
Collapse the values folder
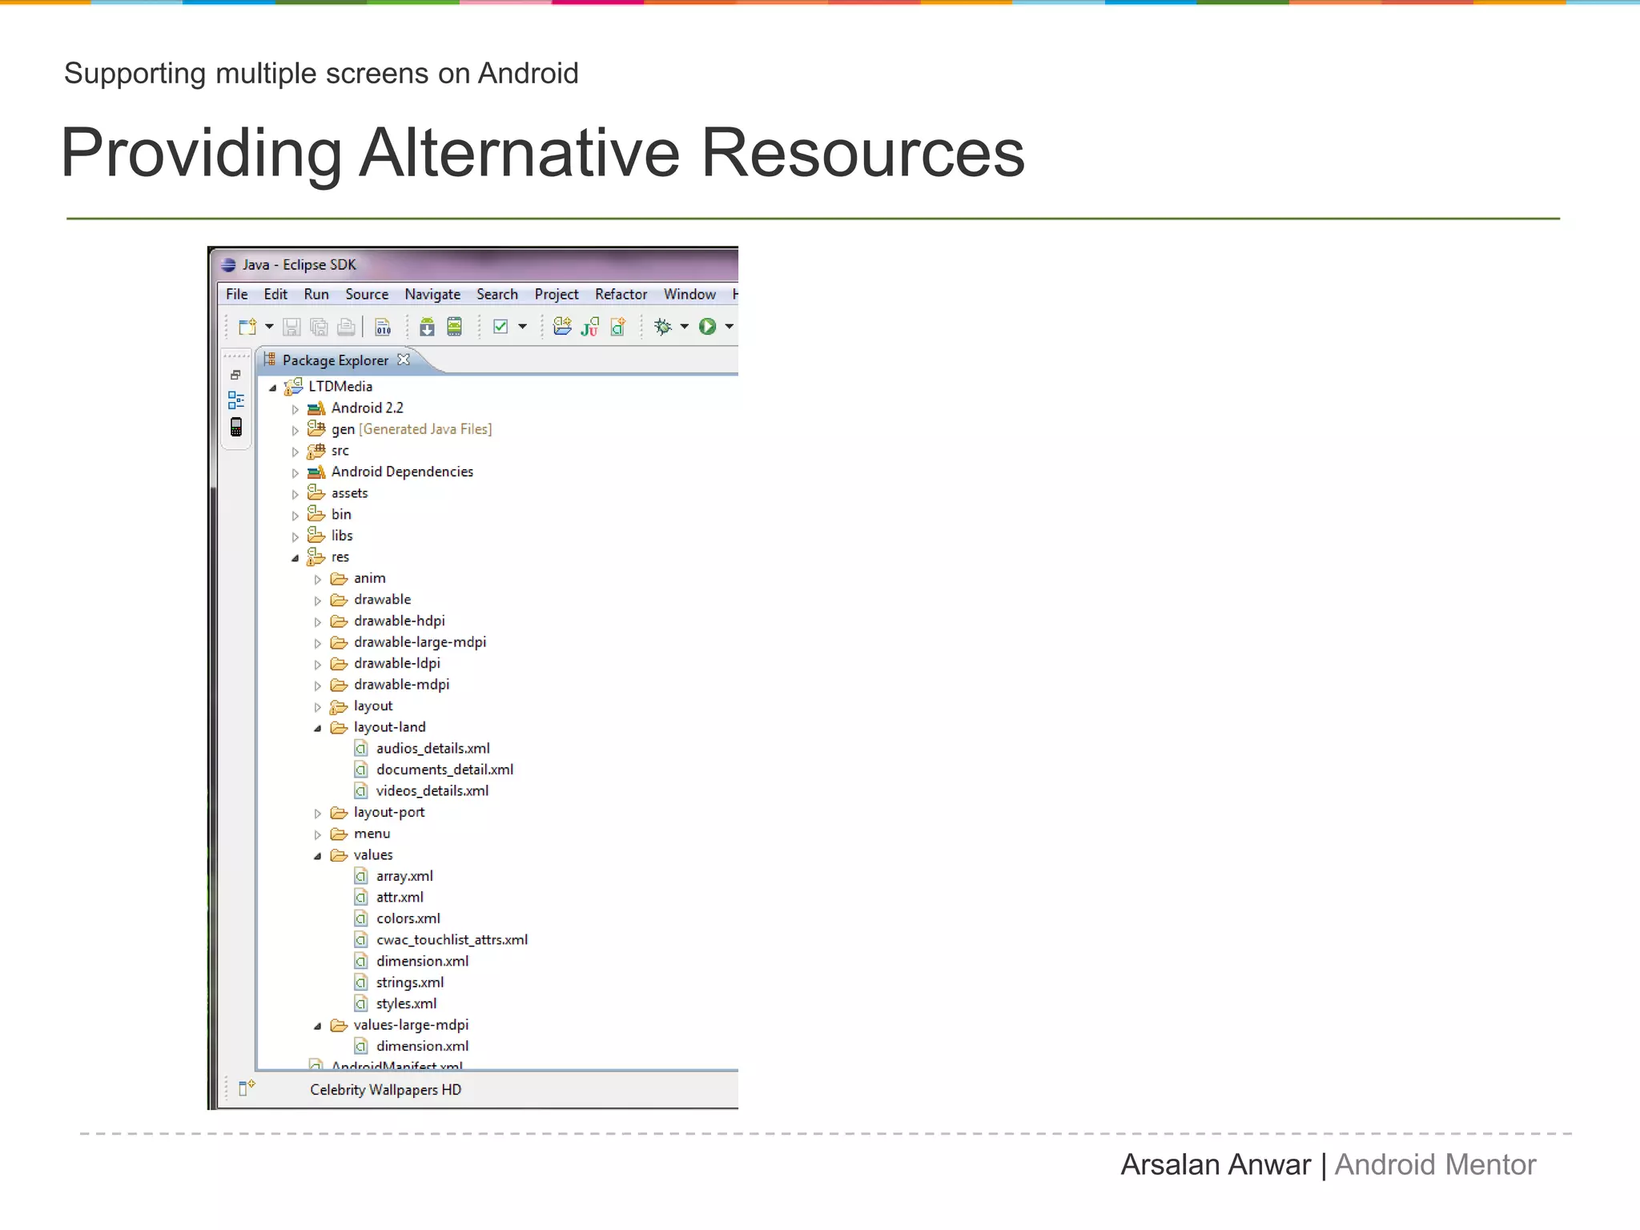tap(317, 856)
